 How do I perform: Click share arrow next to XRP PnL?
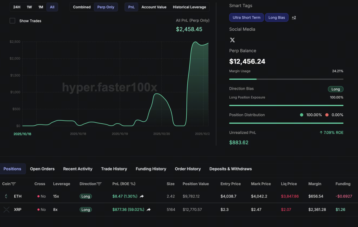click(149, 209)
